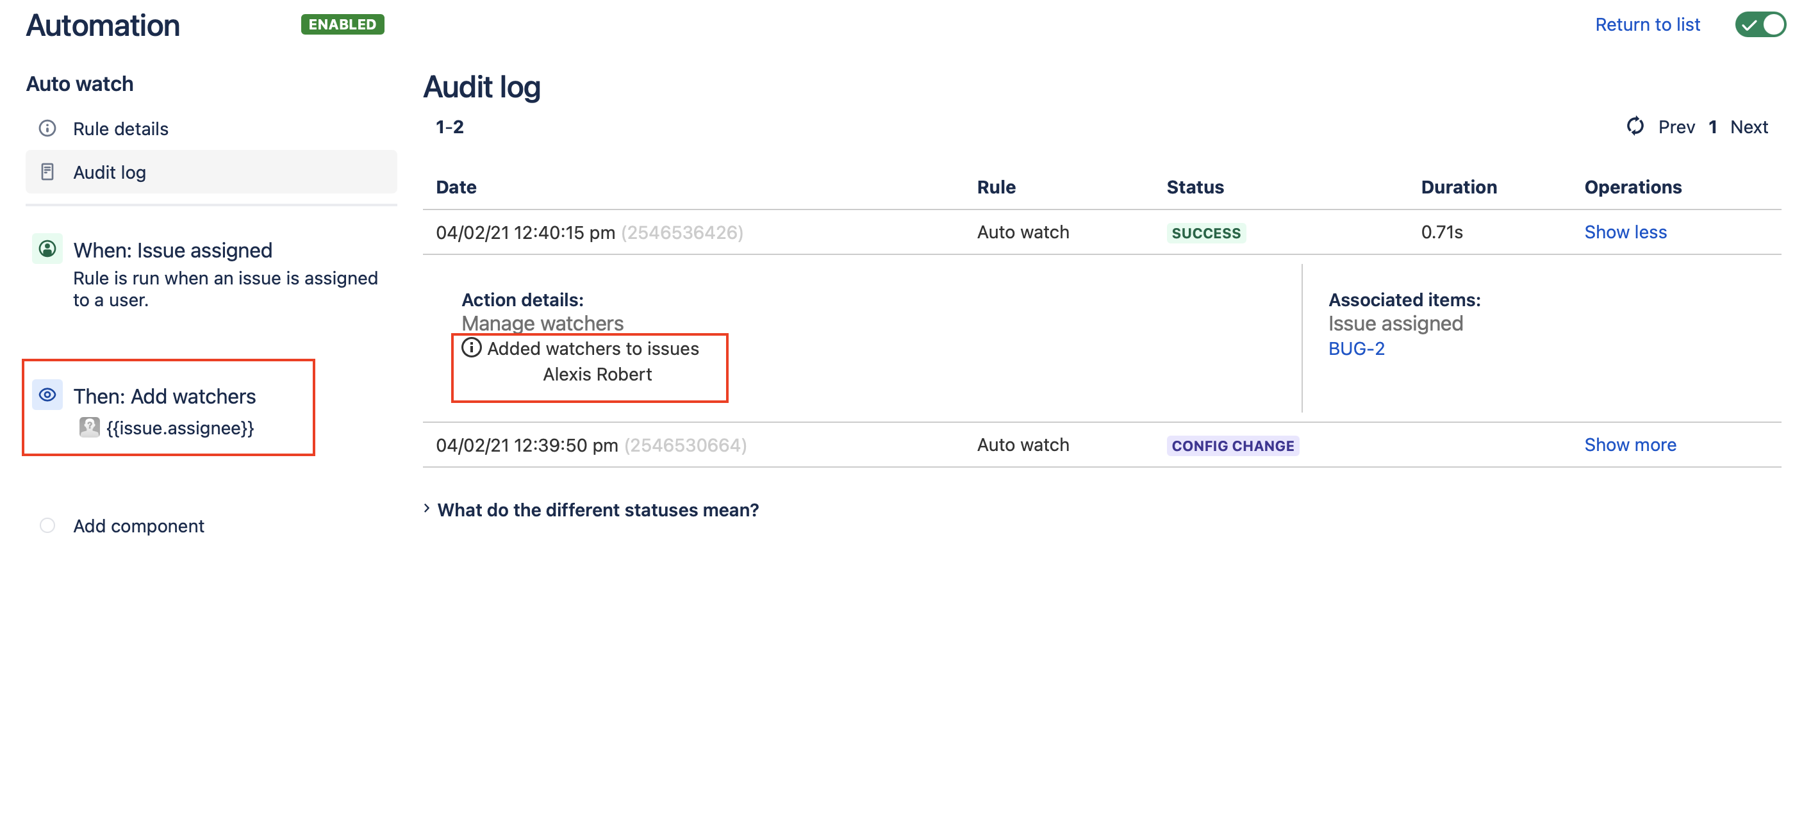
Task: Click the Rule details info icon
Action: click(x=47, y=129)
